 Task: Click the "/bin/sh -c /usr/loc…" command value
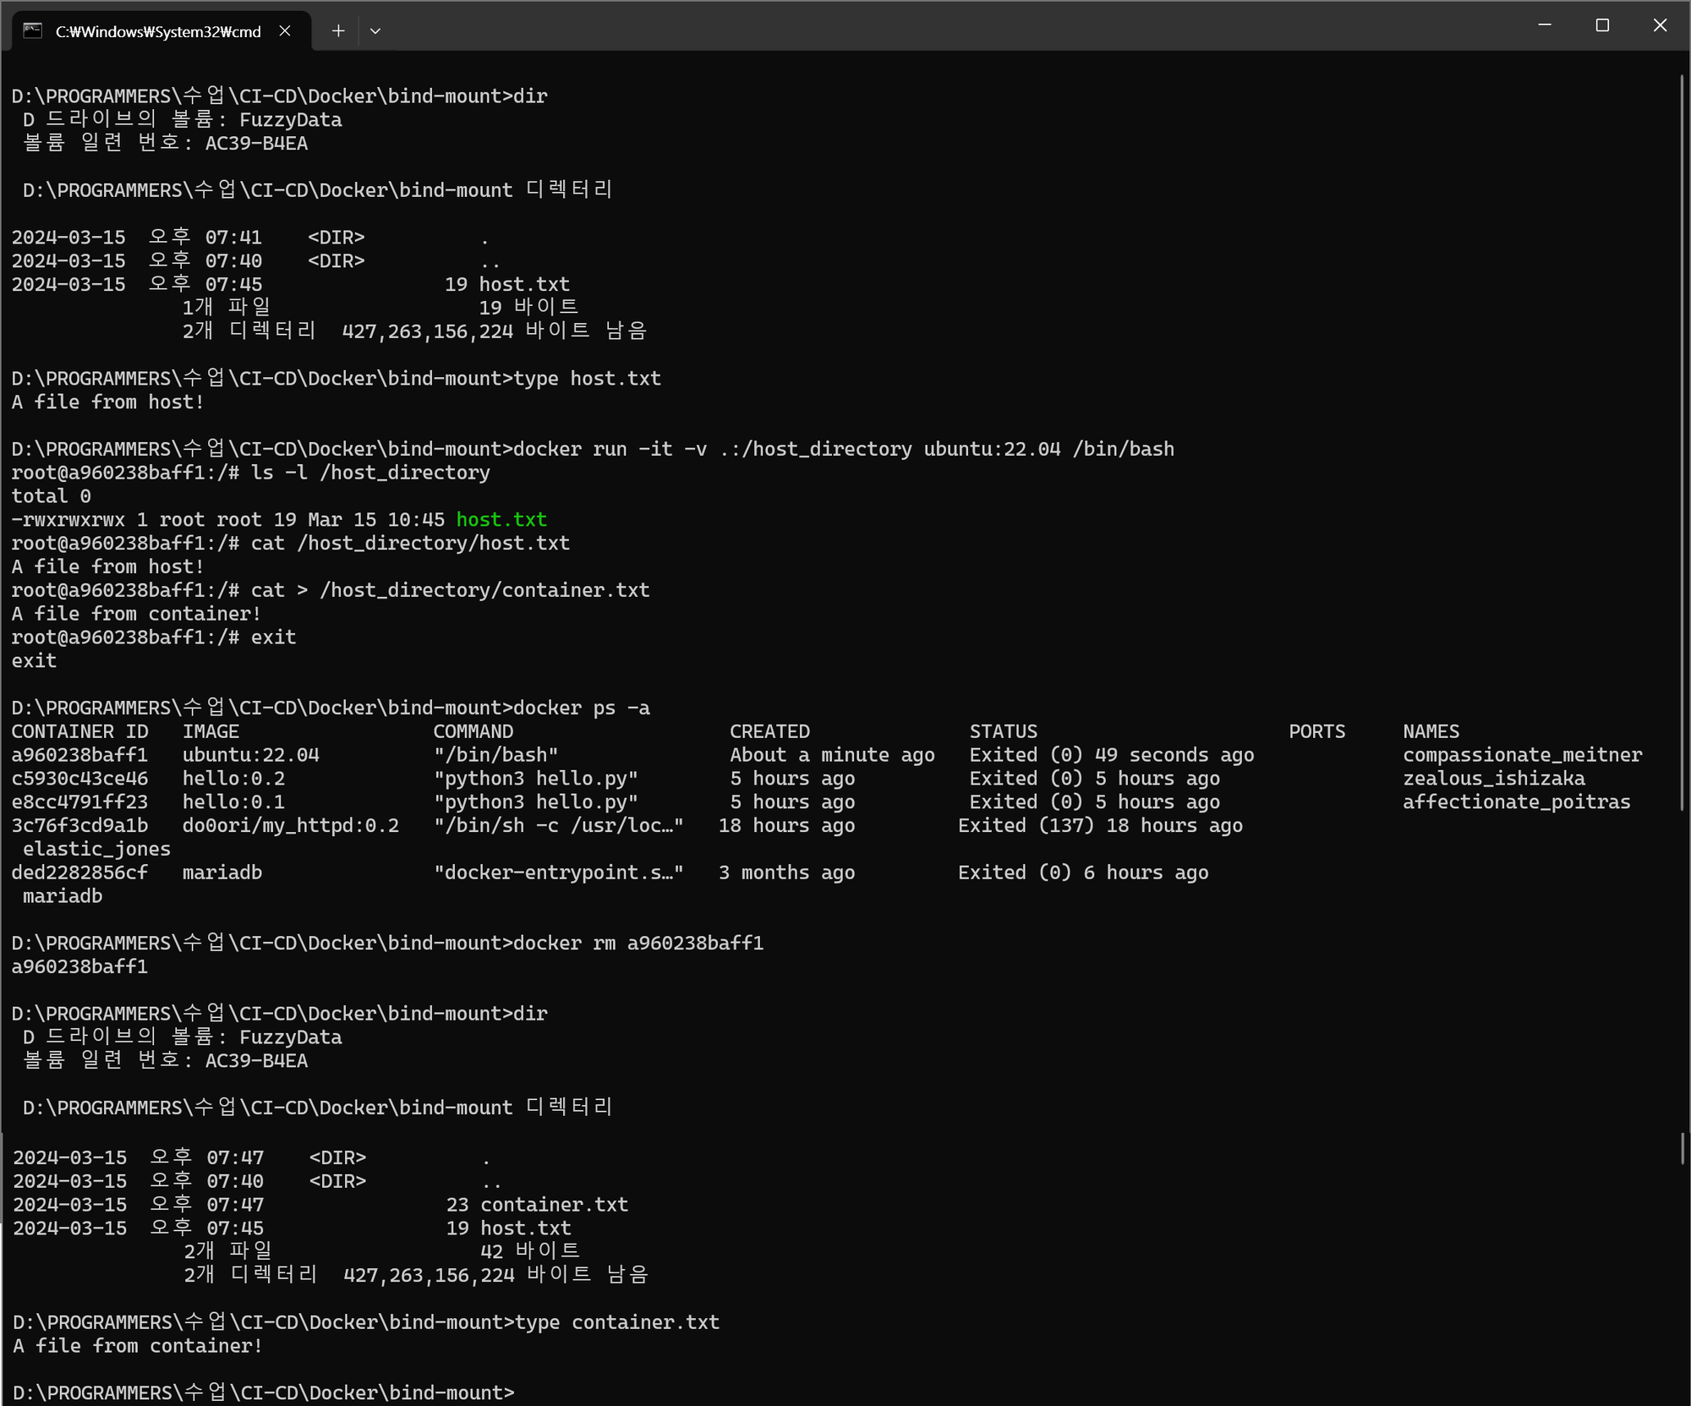[558, 825]
